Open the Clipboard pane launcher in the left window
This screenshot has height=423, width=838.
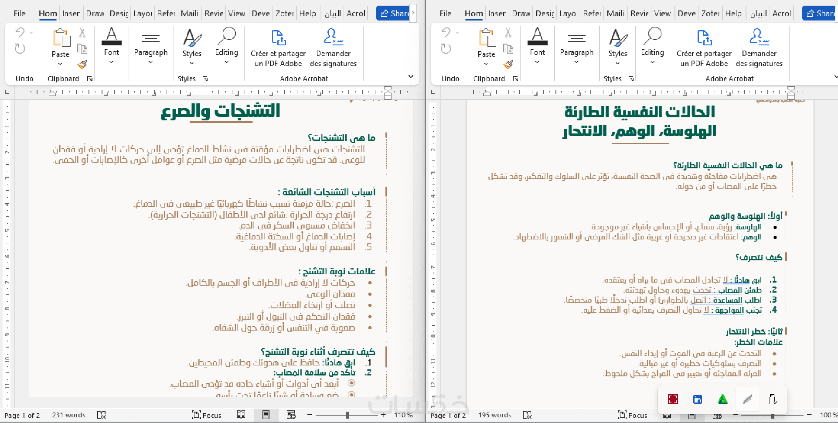pos(90,79)
